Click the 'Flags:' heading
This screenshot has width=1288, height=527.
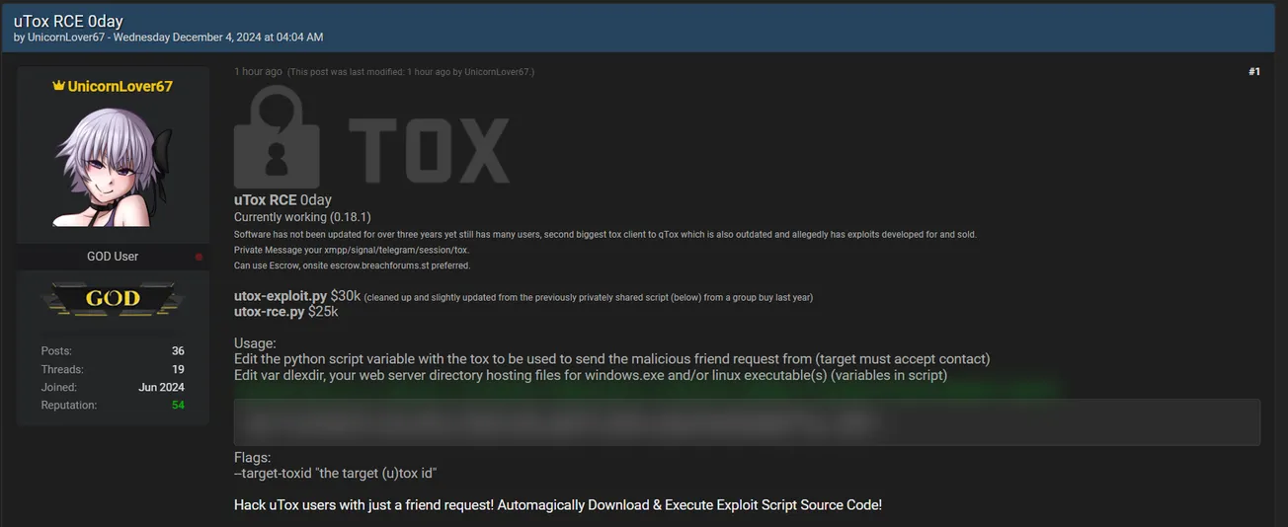point(252,458)
